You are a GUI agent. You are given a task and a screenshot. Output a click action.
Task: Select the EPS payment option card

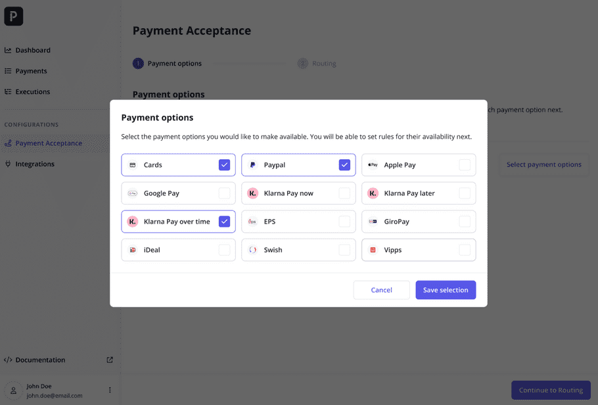(298, 222)
